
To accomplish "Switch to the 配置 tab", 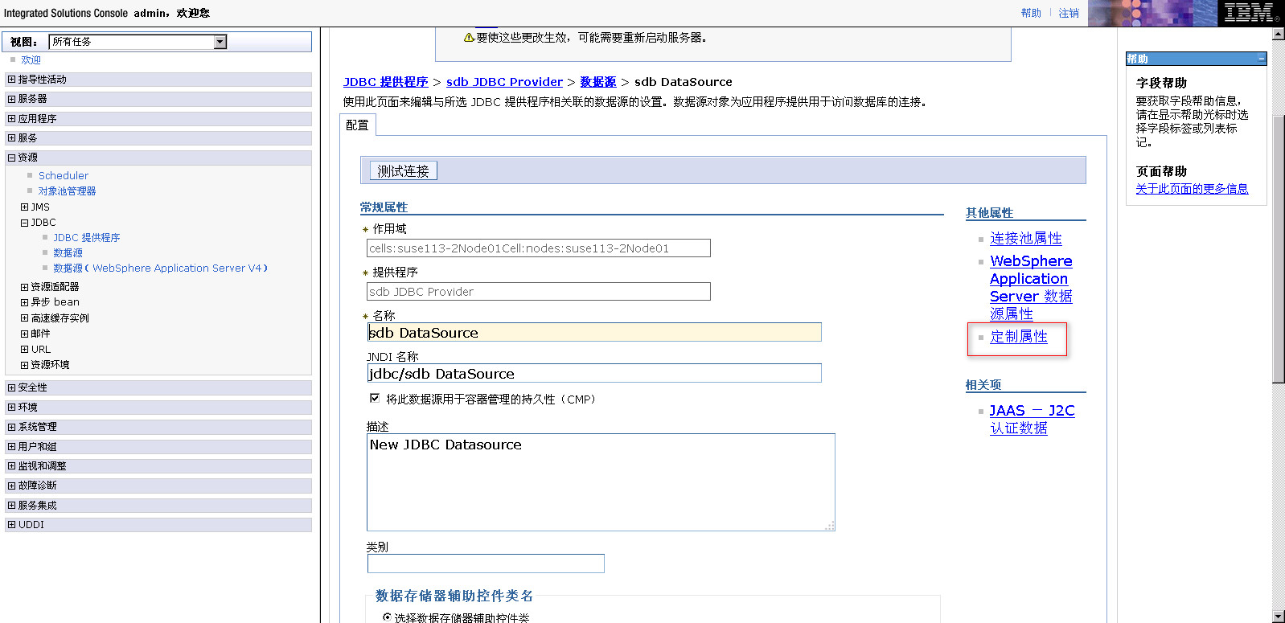I will (x=357, y=125).
